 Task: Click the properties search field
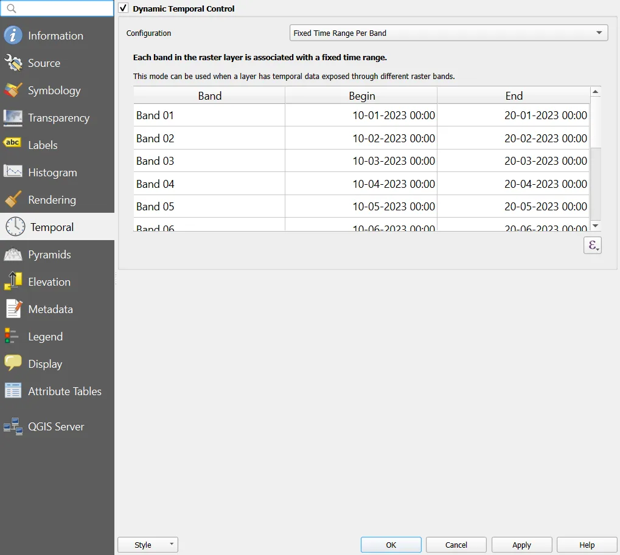[57, 9]
